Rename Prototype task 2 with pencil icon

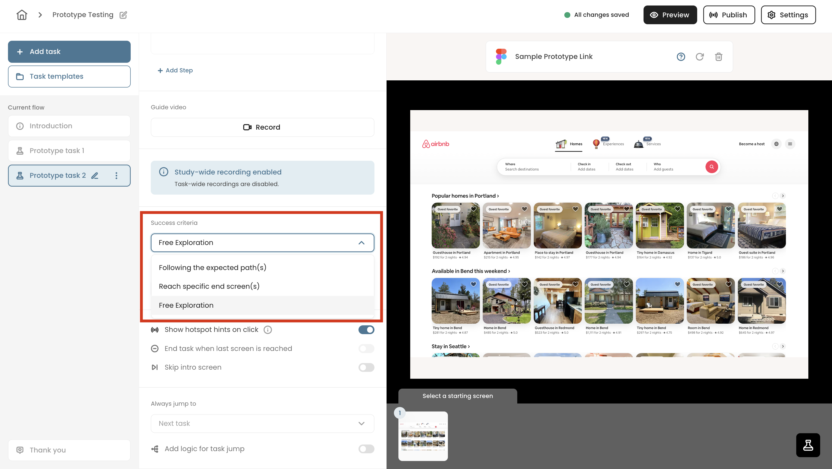[95, 176]
